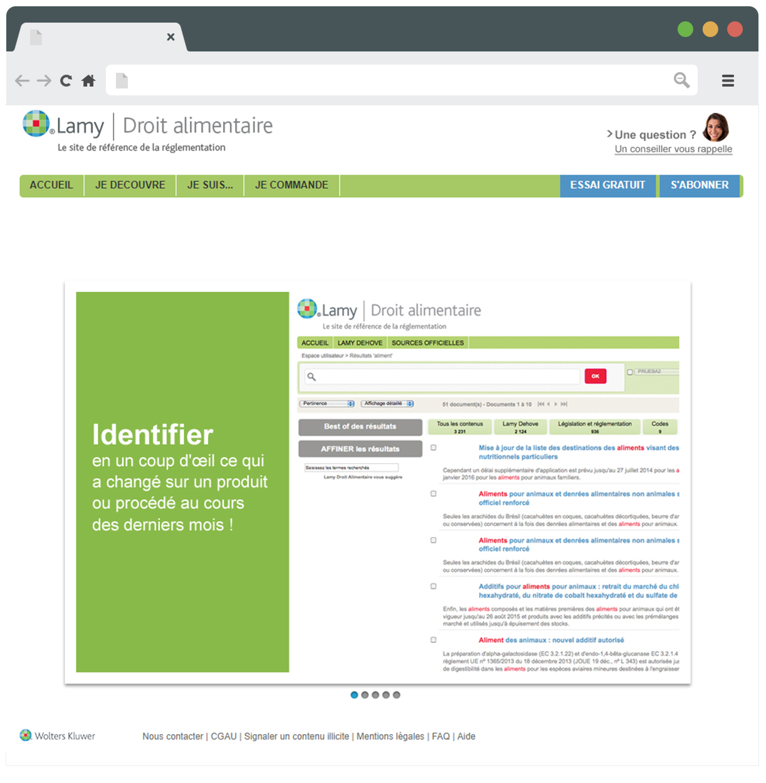
Task: Open the Nous contacter footer link
Action: pos(173,736)
